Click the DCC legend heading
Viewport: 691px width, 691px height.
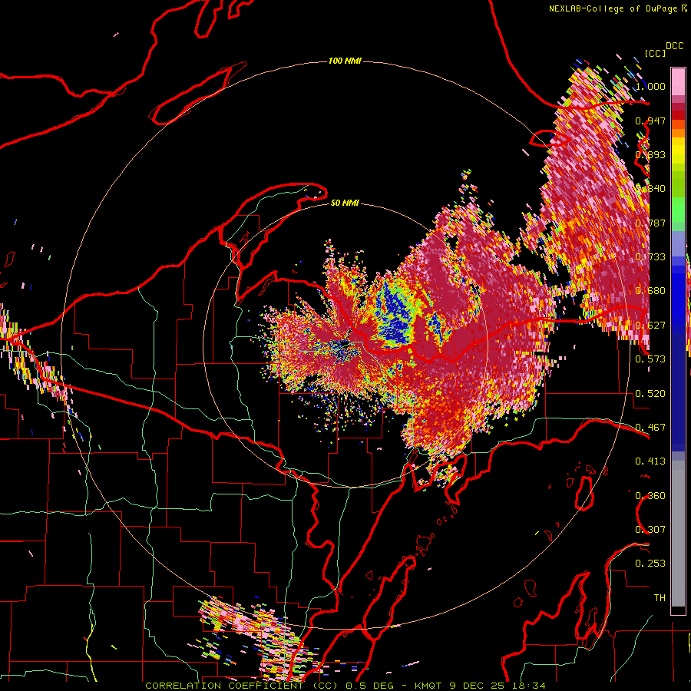[674, 46]
